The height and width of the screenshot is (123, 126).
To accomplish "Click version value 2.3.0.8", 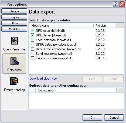I will 100,31.
